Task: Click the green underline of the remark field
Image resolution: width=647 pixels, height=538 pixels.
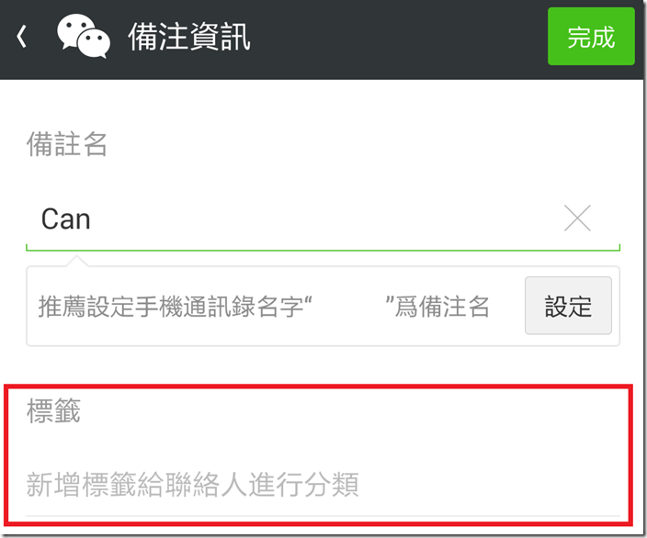Action: (x=323, y=249)
